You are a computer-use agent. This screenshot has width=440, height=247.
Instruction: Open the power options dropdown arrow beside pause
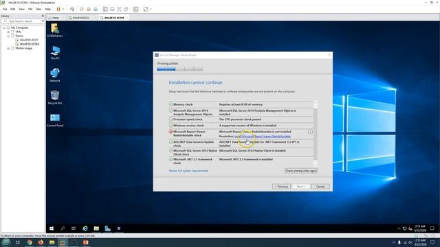click(63, 9)
